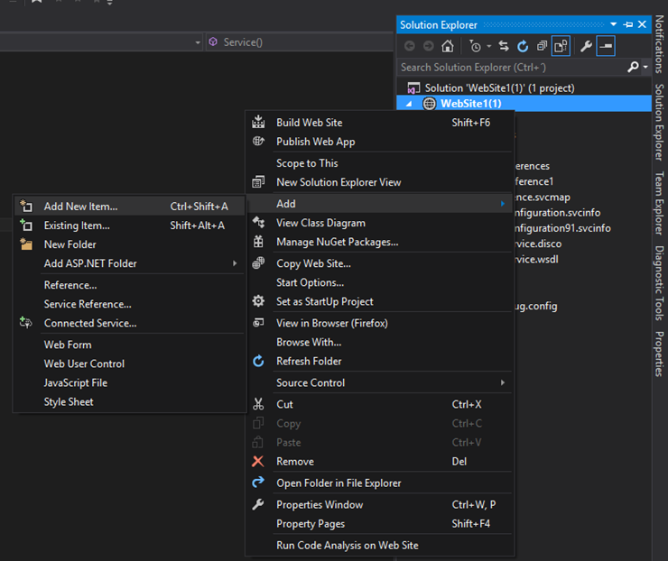Open the Solution Explorer search options dropdown
The width and height of the screenshot is (668, 561).
[645, 68]
